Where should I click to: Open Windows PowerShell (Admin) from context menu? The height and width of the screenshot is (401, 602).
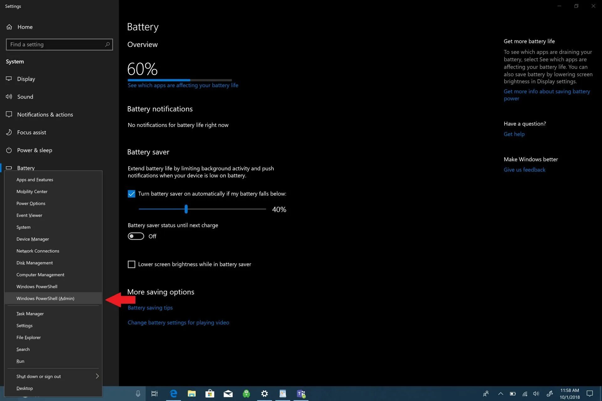(45, 298)
